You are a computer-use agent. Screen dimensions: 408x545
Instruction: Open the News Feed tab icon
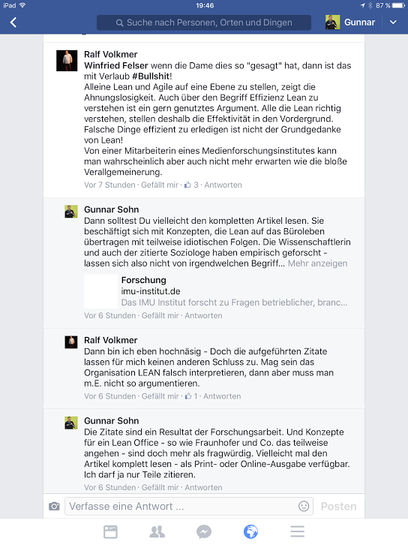click(x=111, y=531)
